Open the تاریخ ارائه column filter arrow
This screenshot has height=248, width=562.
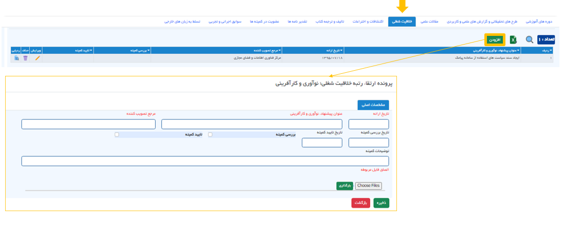pos(342,50)
